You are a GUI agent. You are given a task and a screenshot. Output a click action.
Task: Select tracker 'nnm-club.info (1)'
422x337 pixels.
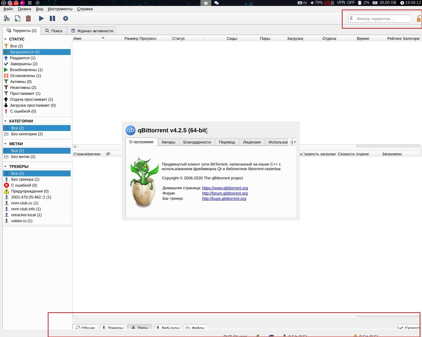click(x=37, y=209)
